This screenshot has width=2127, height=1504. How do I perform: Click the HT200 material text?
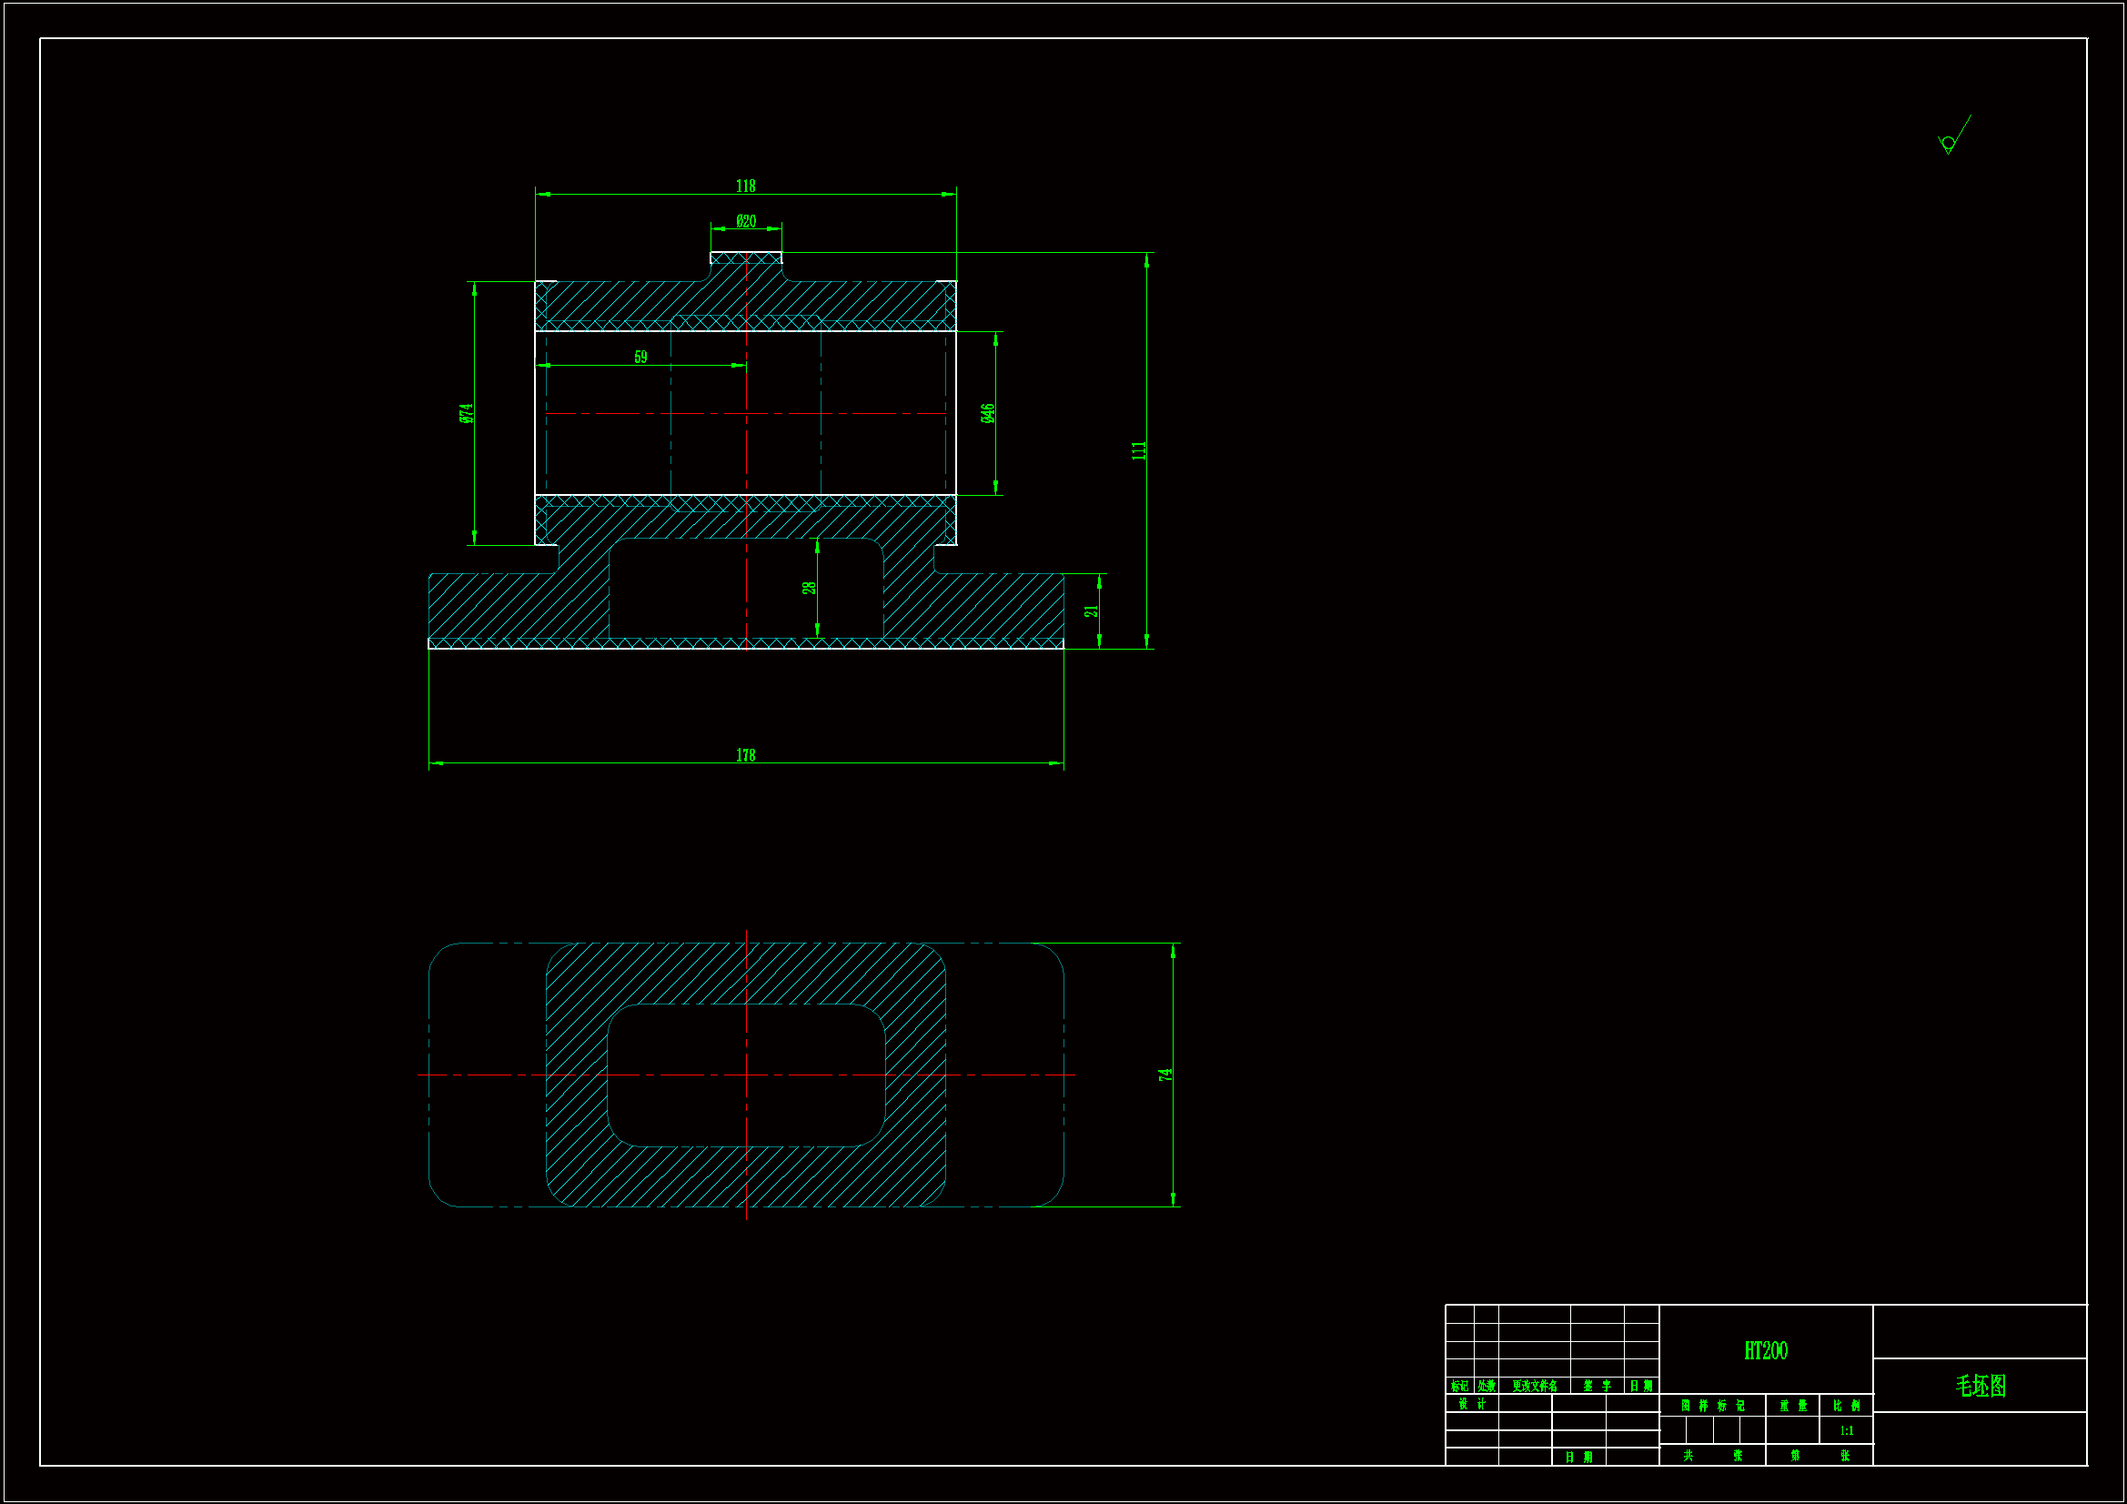tap(1766, 1351)
